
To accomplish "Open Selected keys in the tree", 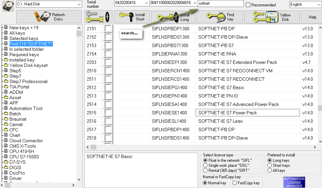I will pyautogui.click(x=24, y=38).
